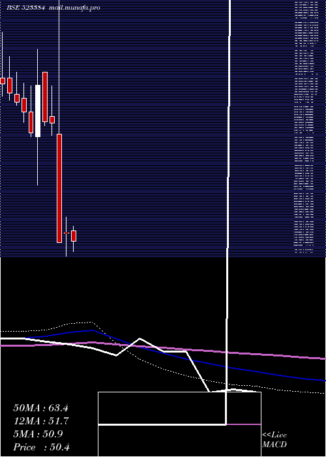Select the longest red bearish candlestick body

(x=59, y=188)
